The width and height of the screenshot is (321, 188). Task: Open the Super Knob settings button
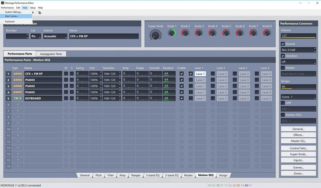pyautogui.click(x=298, y=154)
